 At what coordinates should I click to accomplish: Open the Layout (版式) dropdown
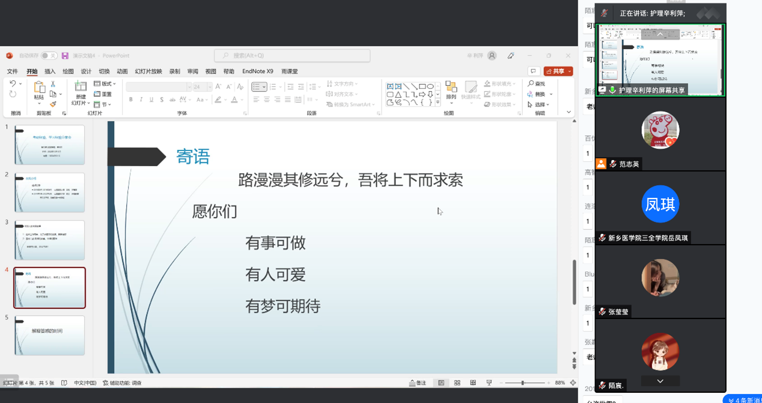[105, 84]
